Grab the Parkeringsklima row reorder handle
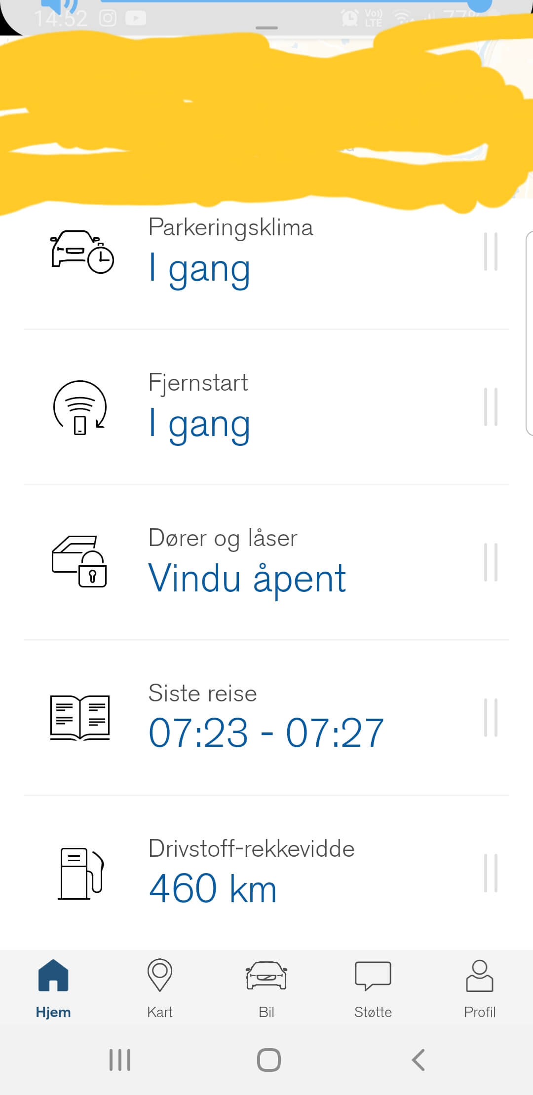This screenshot has height=1095, width=533. (491, 252)
